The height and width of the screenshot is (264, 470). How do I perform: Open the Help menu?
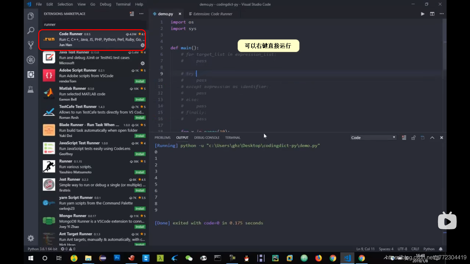pos(139,4)
